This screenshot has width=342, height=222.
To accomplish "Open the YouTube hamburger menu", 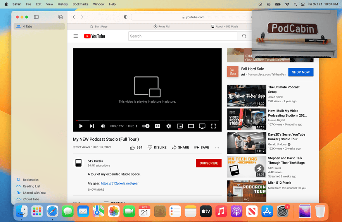I will click(76, 36).
